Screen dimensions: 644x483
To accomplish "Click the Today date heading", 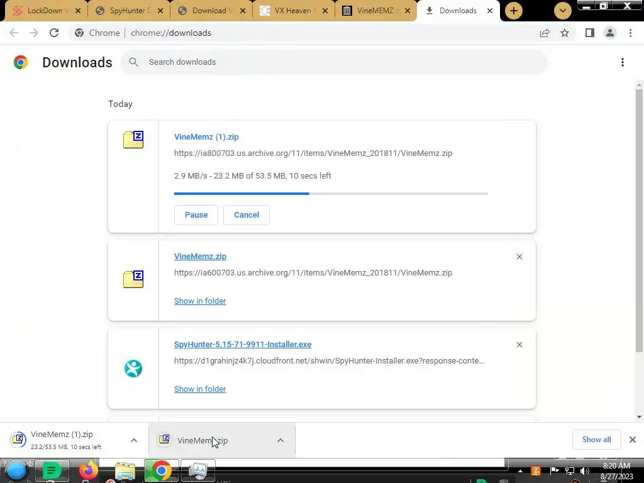I will pos(120,104).
